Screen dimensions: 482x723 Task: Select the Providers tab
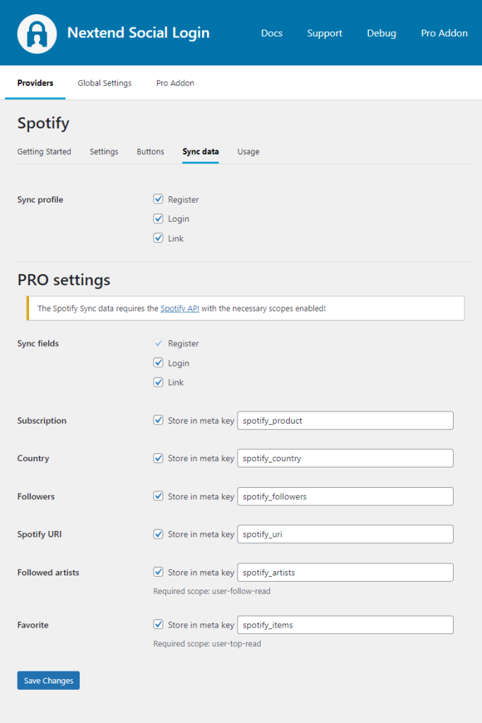click(x=35, y=83)
